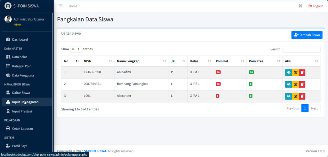Click edit icon for Alexander
328x157 pixels.
click(x=295, y=96)
